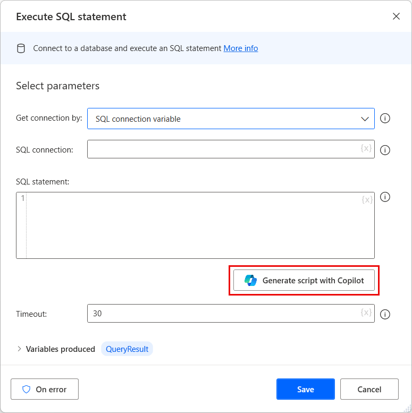Click info icon beside SQL statement box

pos(385,197)
